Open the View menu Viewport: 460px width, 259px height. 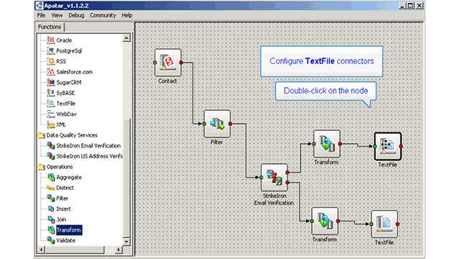pos(57,15)
